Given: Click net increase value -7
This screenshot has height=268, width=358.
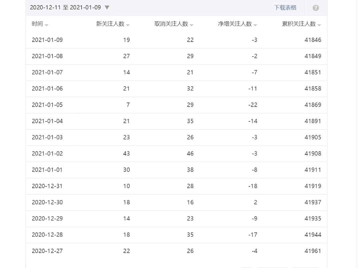Looking at the screenshot, I should click(x=255, y=72).
